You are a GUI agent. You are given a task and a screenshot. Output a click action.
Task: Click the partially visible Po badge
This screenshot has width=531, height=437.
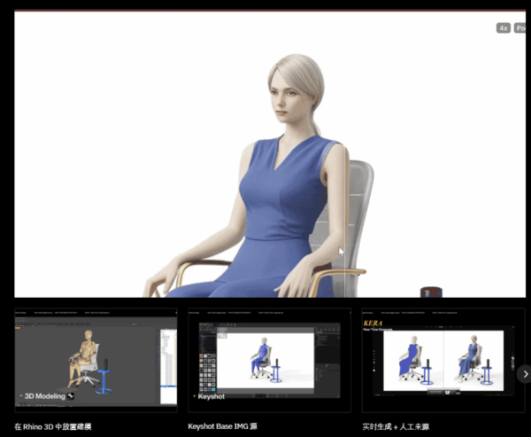(521, 28)
